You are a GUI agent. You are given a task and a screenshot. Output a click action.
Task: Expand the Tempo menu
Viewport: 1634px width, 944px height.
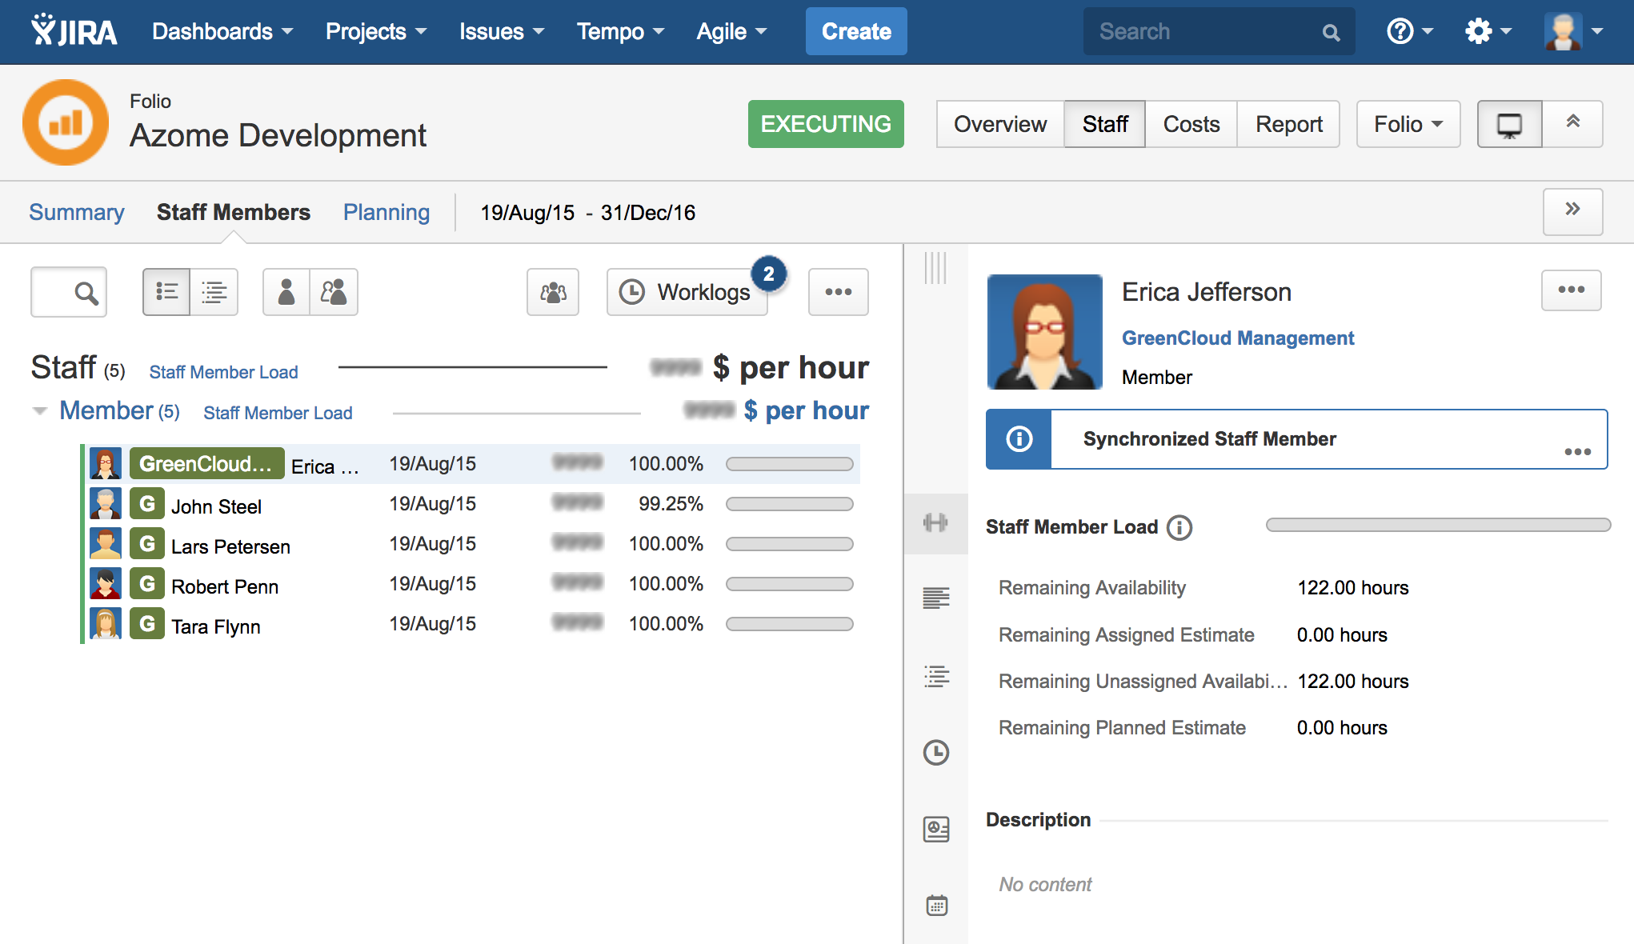point(620,32)
